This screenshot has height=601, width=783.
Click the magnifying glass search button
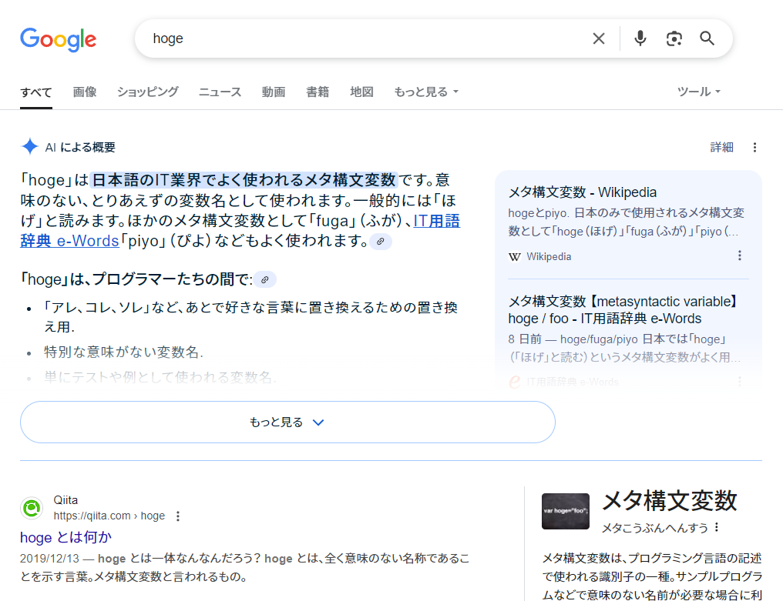(x=707, y=38)
